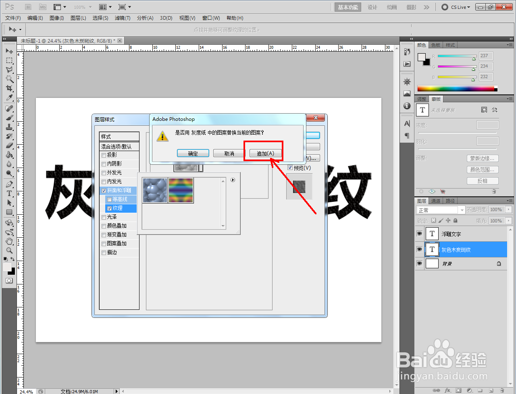Viewport: 516px width, 394px height.
Task: Enable the 内阴影 checkbox
Action: point(104,164)
